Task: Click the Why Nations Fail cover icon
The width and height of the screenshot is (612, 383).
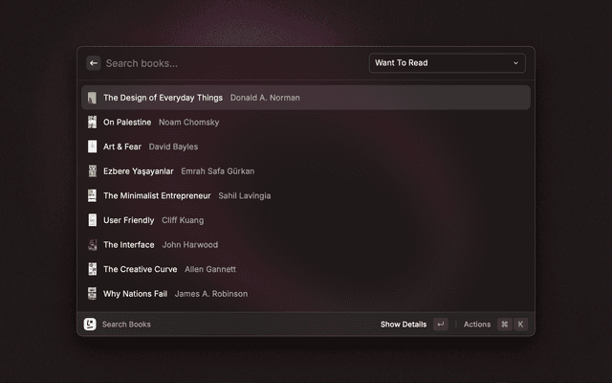Action: point(92,294)
